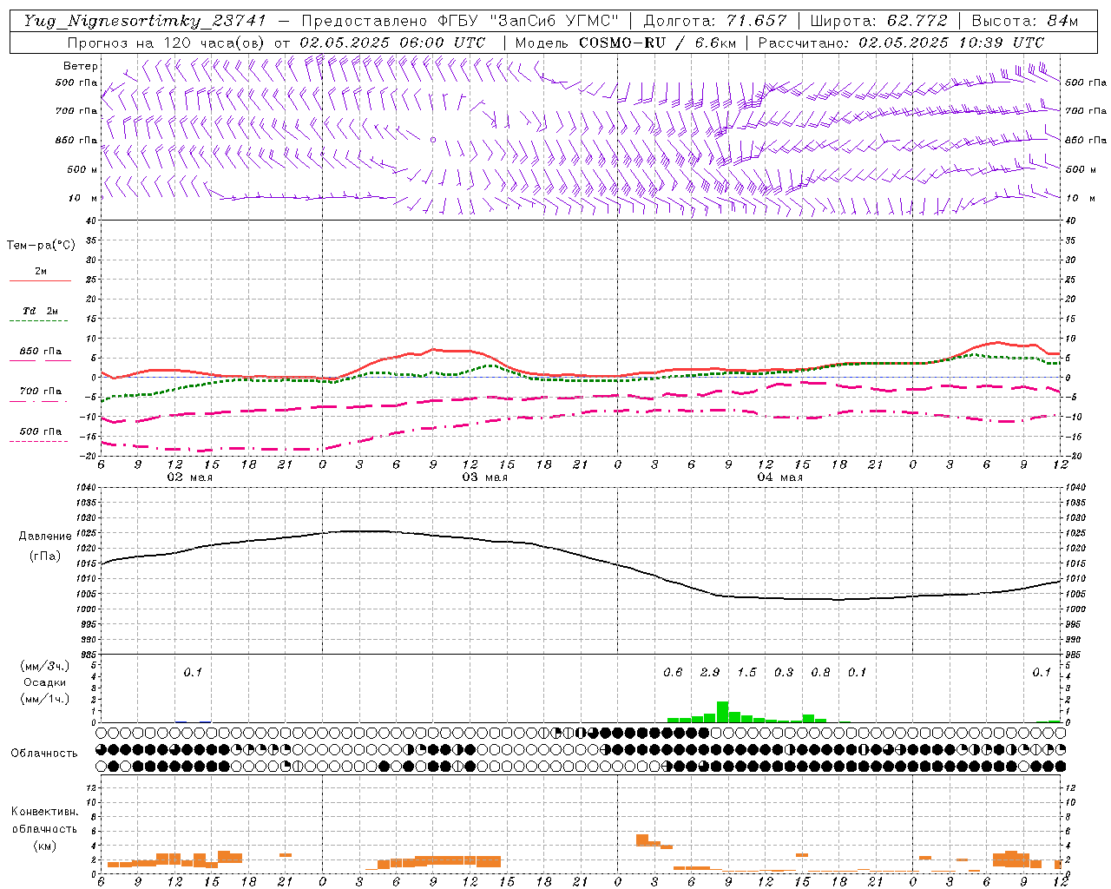
Task: Click the station title Yug_Nignesortimky_23741
Action: point(145,21)
